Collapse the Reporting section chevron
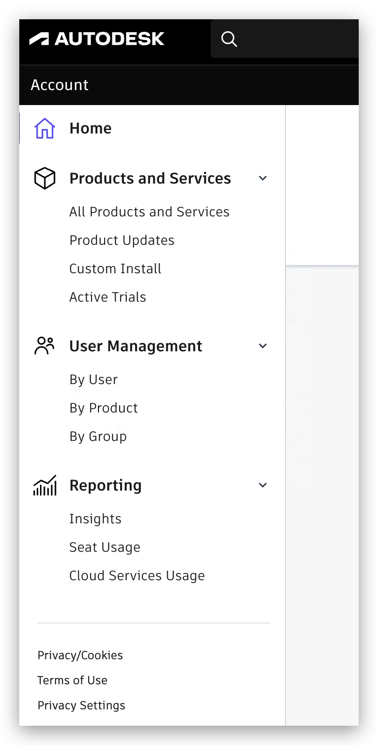The width and height of the screenshot is (378, 745). tap(263, 485)
